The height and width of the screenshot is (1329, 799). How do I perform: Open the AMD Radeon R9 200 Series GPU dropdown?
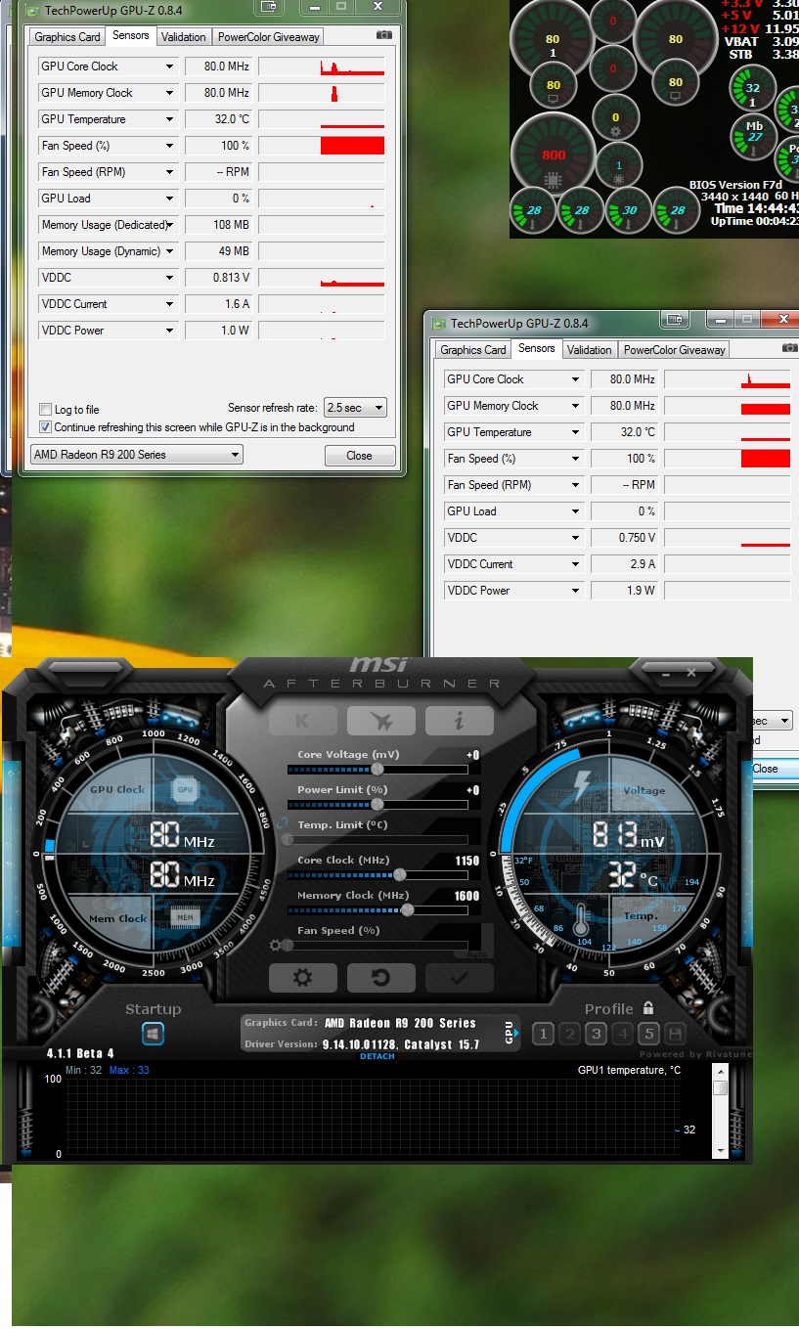click(136, 455)
